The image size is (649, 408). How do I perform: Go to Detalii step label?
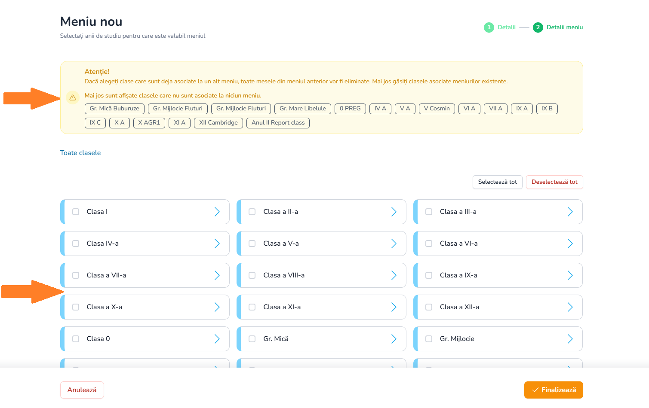coord(506,27)
